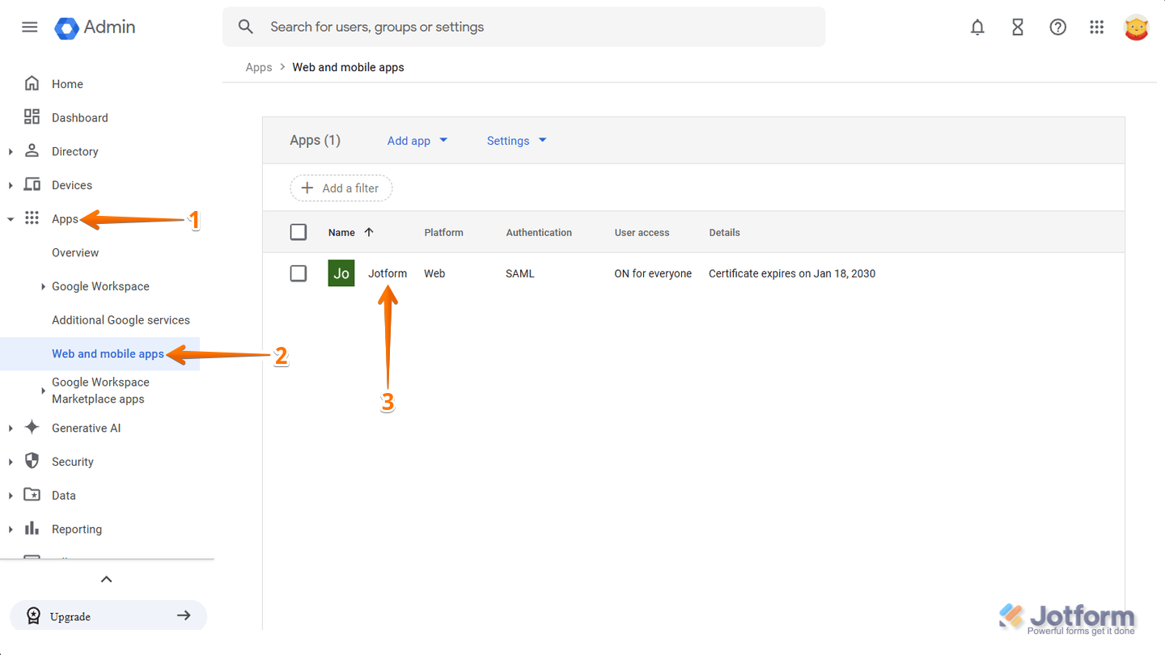This screenshot has height=655, width=1165.
Task: Open the Dashboard menu item
Action: point(79,118)
